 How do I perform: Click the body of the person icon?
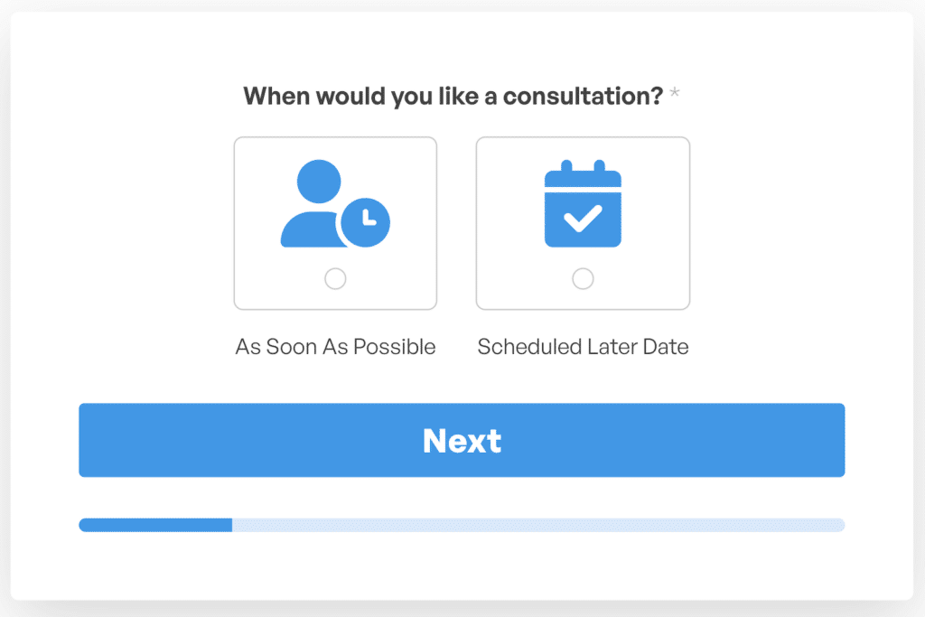307,229
